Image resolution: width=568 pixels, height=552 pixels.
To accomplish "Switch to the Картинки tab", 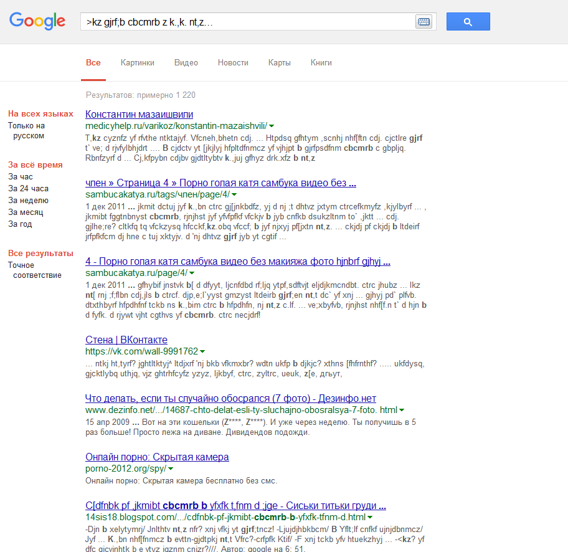I will (x=137, y=63).
